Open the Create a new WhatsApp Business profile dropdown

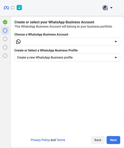point(67,58)
